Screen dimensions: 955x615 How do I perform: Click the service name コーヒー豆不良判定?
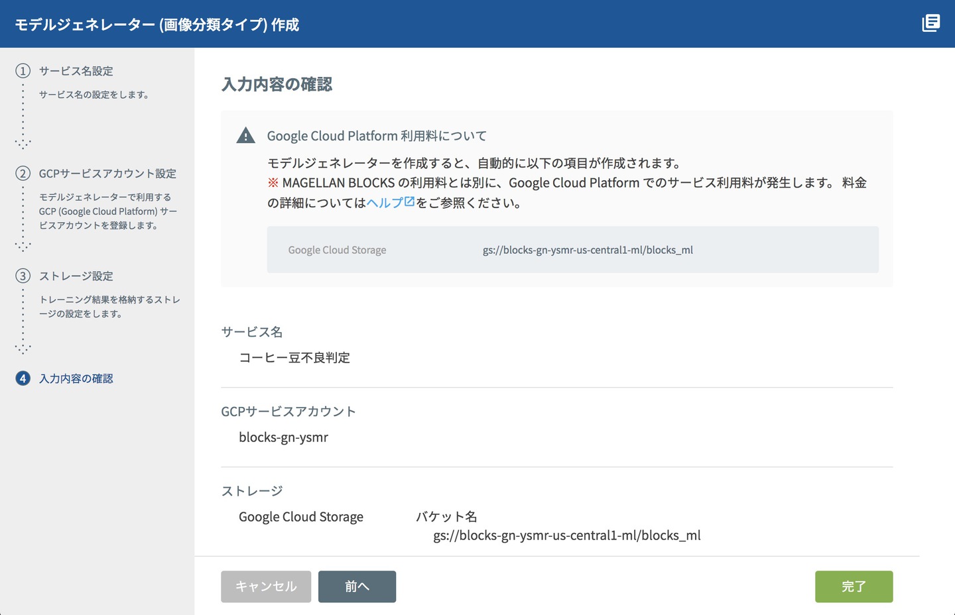tap(294, 358)
